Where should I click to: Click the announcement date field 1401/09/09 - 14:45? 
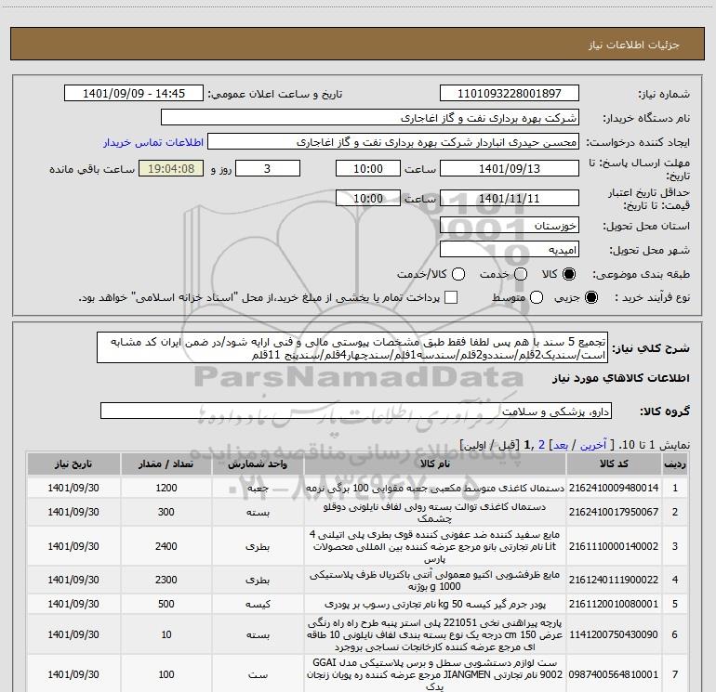coord(134,94)
